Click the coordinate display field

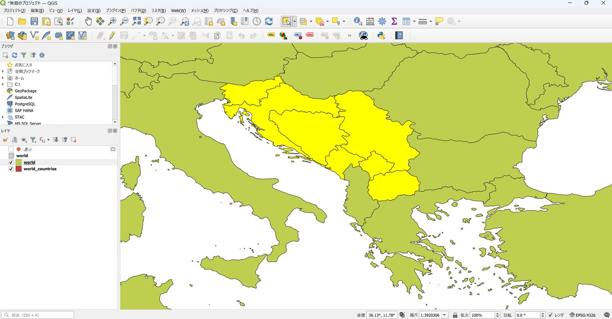[x=382, y=315]
